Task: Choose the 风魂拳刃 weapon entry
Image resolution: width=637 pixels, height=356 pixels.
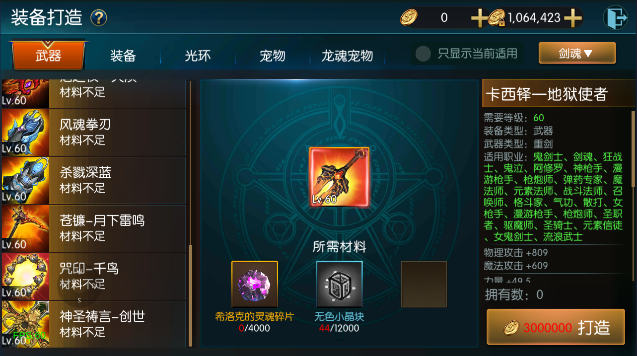Action: [93, 133]
